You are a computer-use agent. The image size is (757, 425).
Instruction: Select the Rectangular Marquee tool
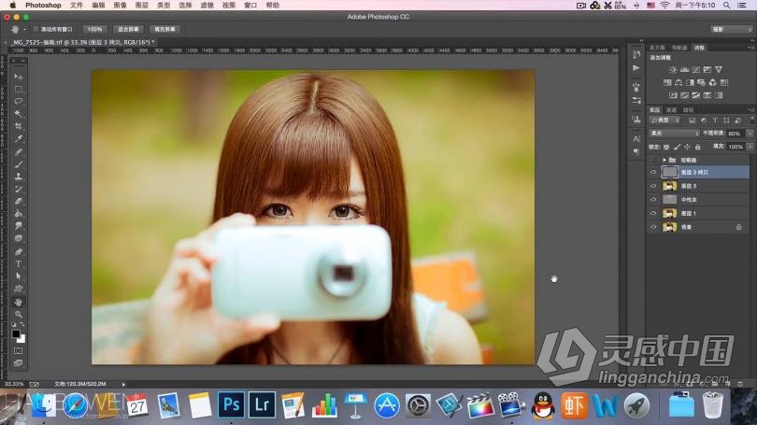[19, 90]
